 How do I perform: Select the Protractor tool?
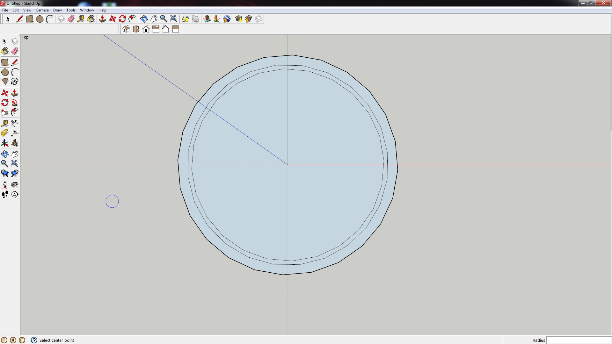[x=5, y=133]
